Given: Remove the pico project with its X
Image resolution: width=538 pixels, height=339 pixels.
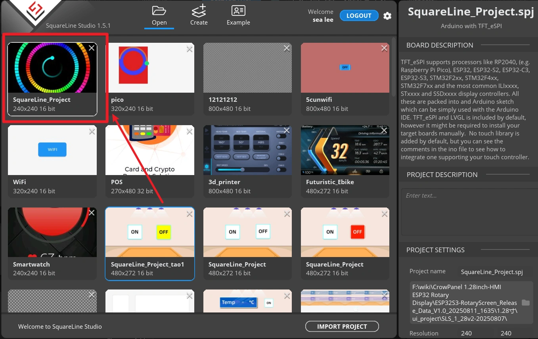Looking at the screenshot, I should 190,49.
